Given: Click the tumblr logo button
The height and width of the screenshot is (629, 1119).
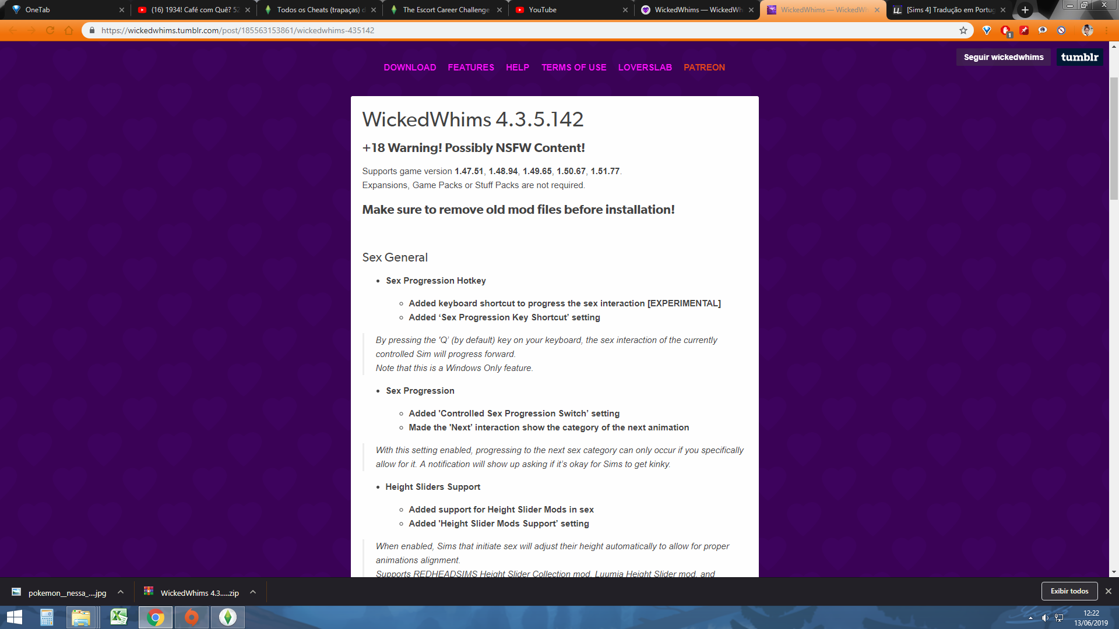Looking at the screenshot, I should pos(1079,57).
